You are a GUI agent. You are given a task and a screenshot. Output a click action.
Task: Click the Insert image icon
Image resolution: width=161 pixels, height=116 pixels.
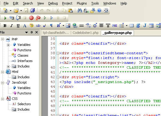[68, 25]
